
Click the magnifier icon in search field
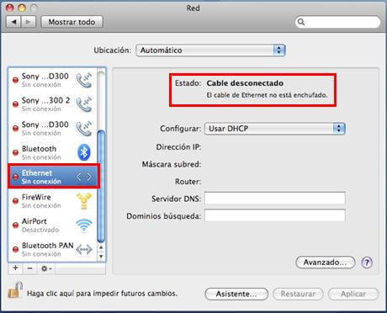[x=301, y=22]
